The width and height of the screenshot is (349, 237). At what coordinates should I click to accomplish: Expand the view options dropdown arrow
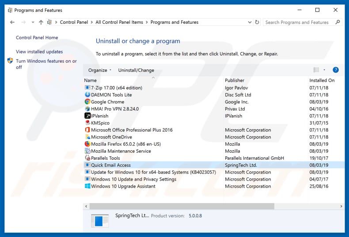point(324,70)
